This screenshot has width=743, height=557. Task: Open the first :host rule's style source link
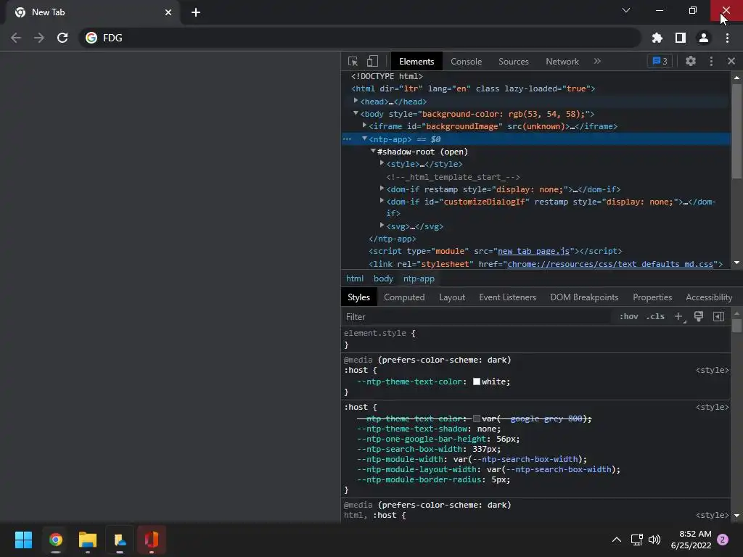pos(712,371)
